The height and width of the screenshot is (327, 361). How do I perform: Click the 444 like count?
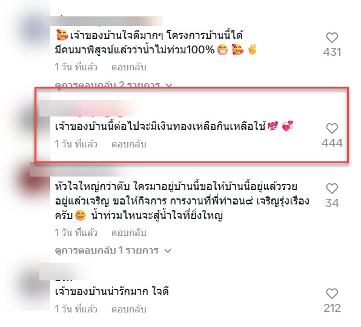click(x=332, y=143)
